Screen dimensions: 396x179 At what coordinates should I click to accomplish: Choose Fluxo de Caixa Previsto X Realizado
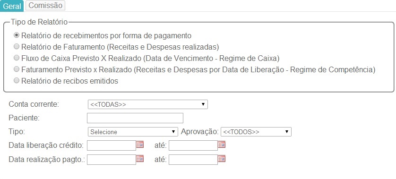click(17, 58)
